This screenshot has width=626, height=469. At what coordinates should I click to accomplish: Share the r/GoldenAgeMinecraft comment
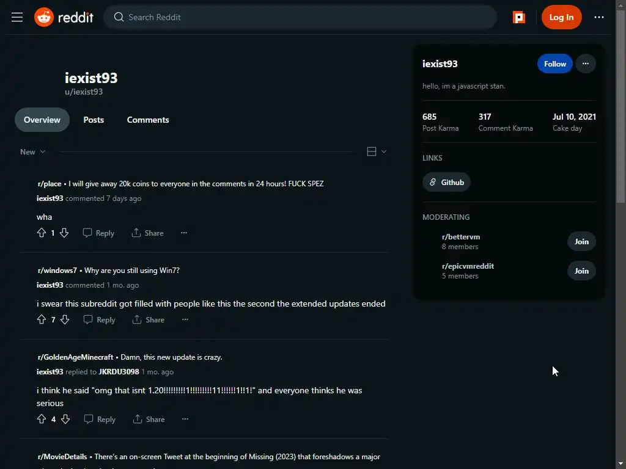tap(149, 419)
